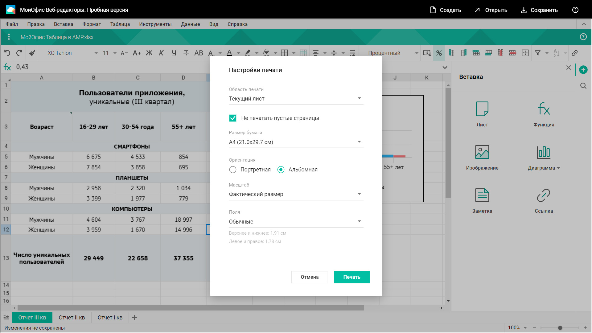The image size is (592, 333).
Task: Click the percent format icon
Action: (x=439, y=53)
